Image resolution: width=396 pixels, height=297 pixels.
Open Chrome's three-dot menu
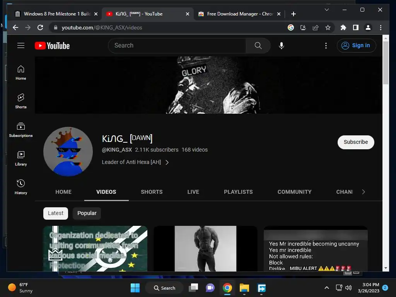381,27
